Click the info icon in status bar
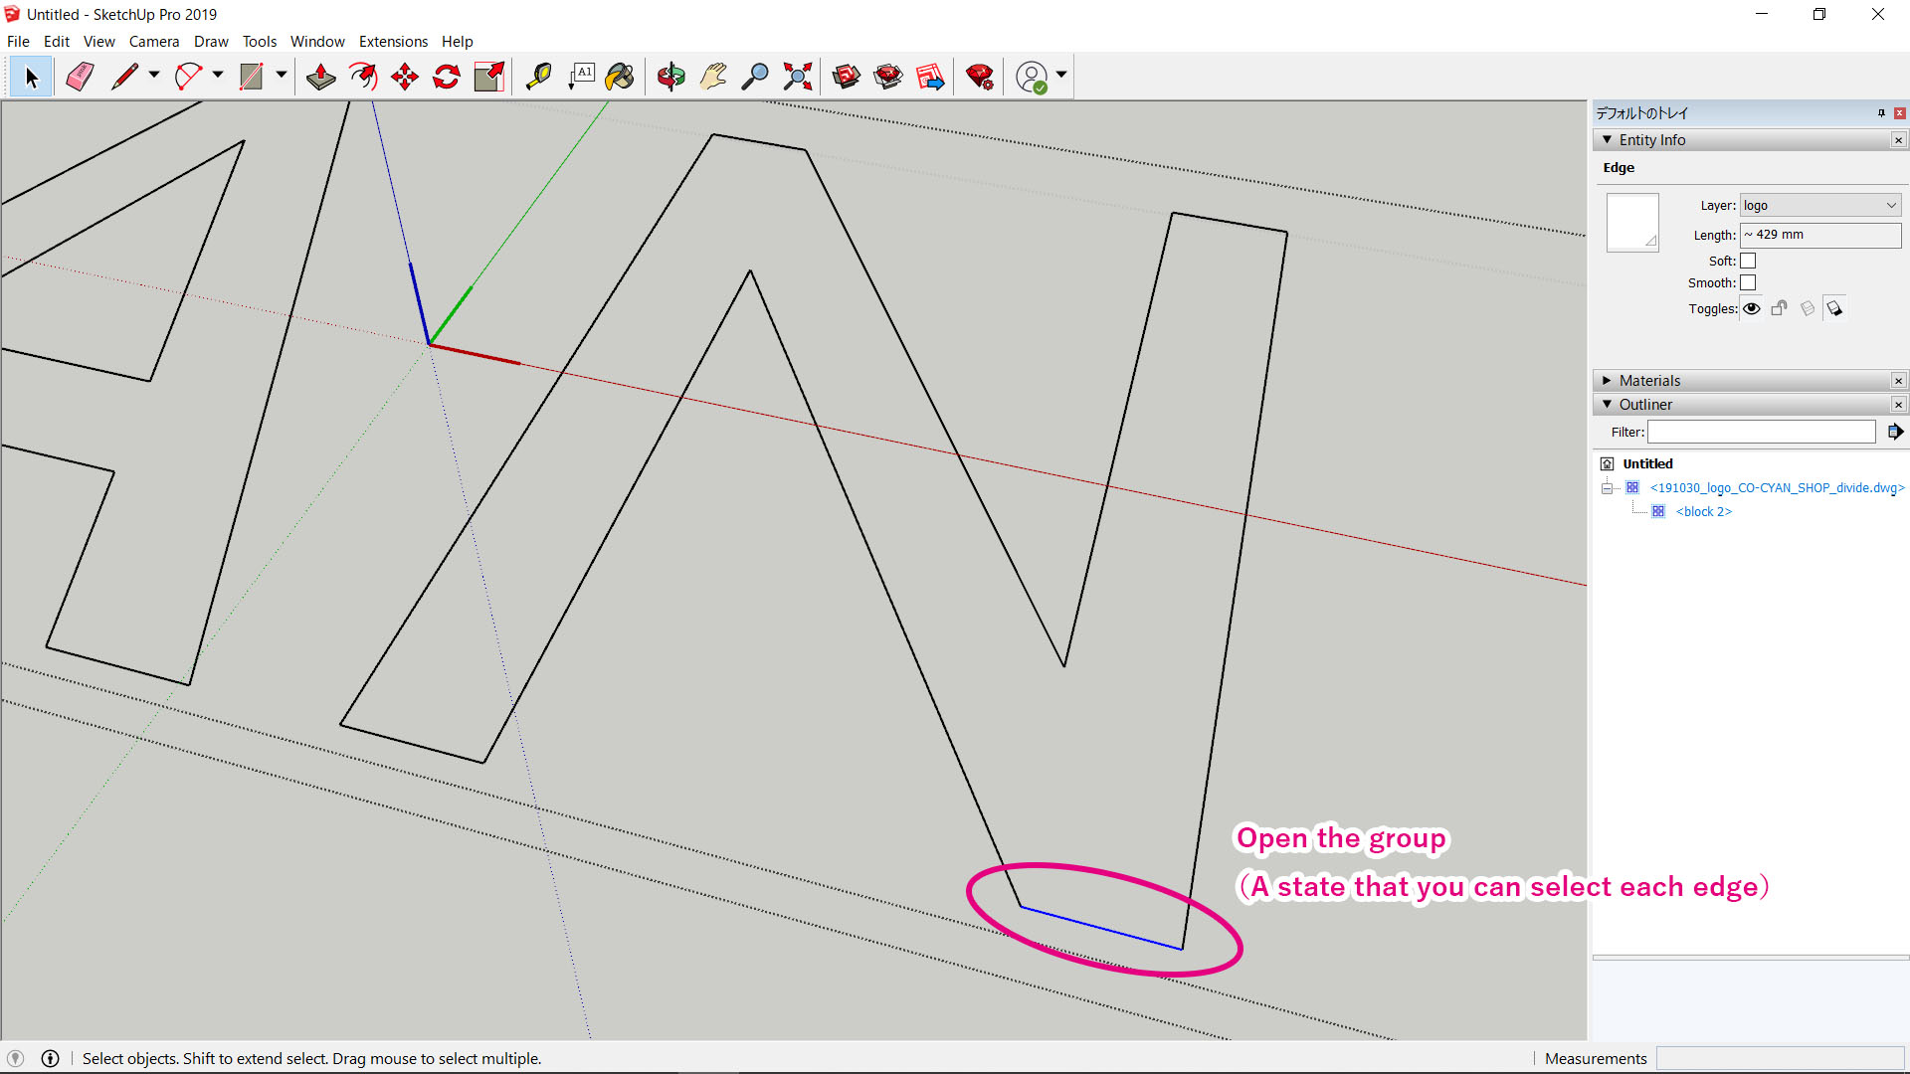 pyautogui.click(x=51, y=1058)
